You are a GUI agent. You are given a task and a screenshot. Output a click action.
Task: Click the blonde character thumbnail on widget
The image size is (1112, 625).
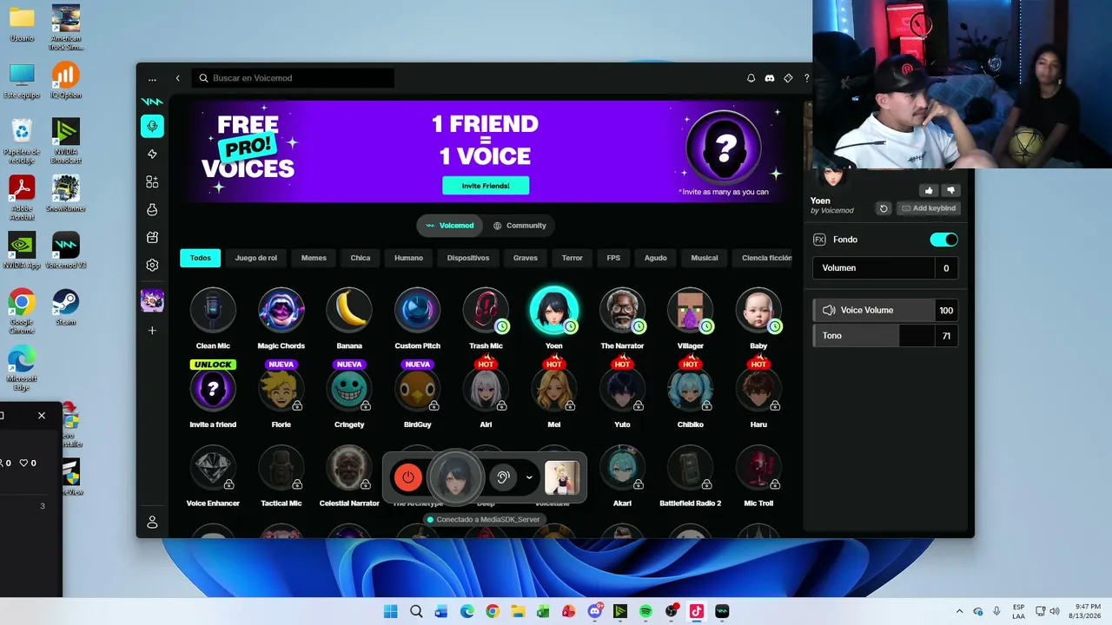click(x=562, y=477)
